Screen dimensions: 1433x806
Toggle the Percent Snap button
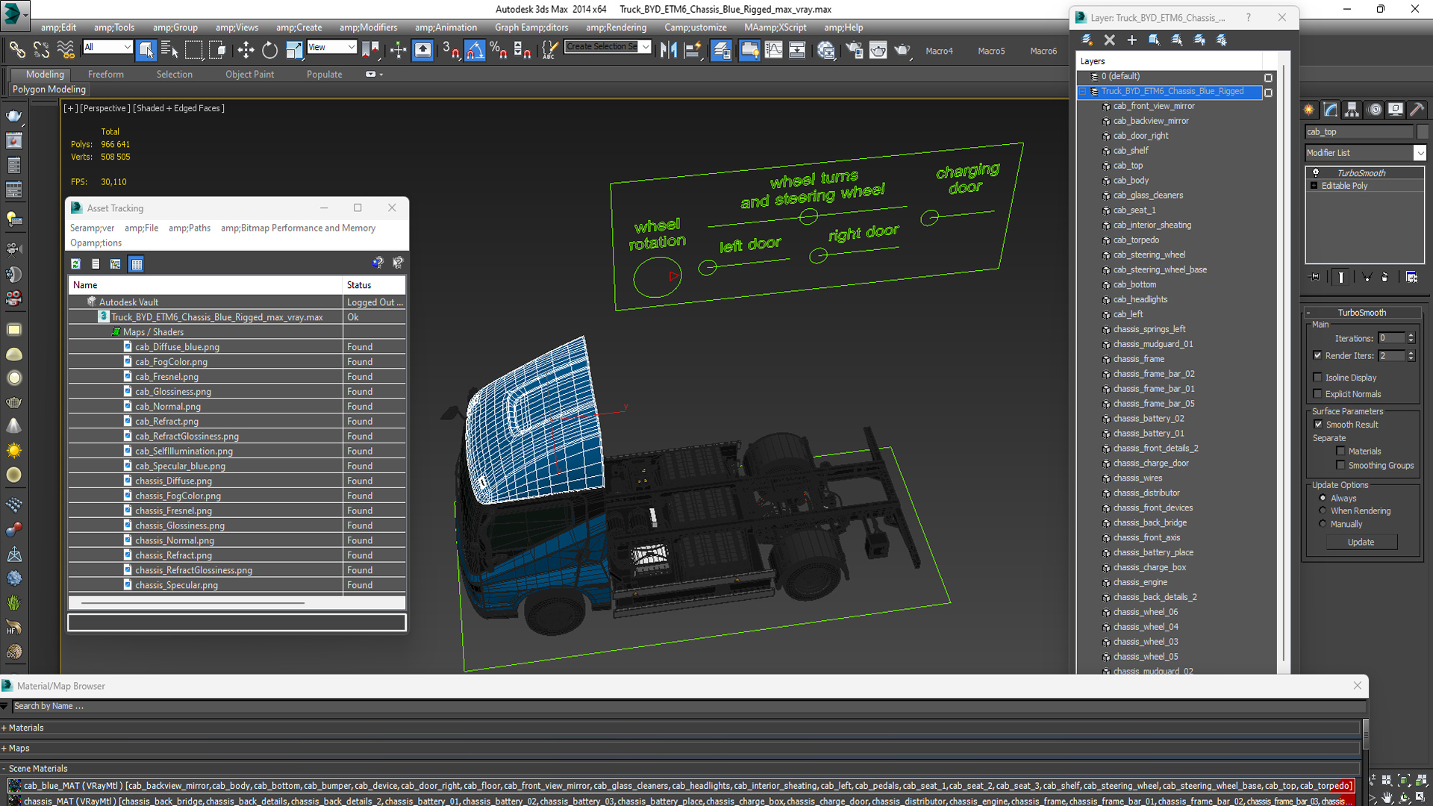click(499, 50)
